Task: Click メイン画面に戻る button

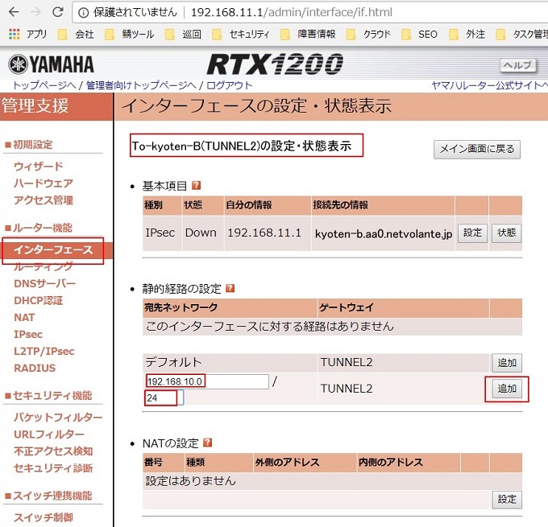Action: click(477, 150)
